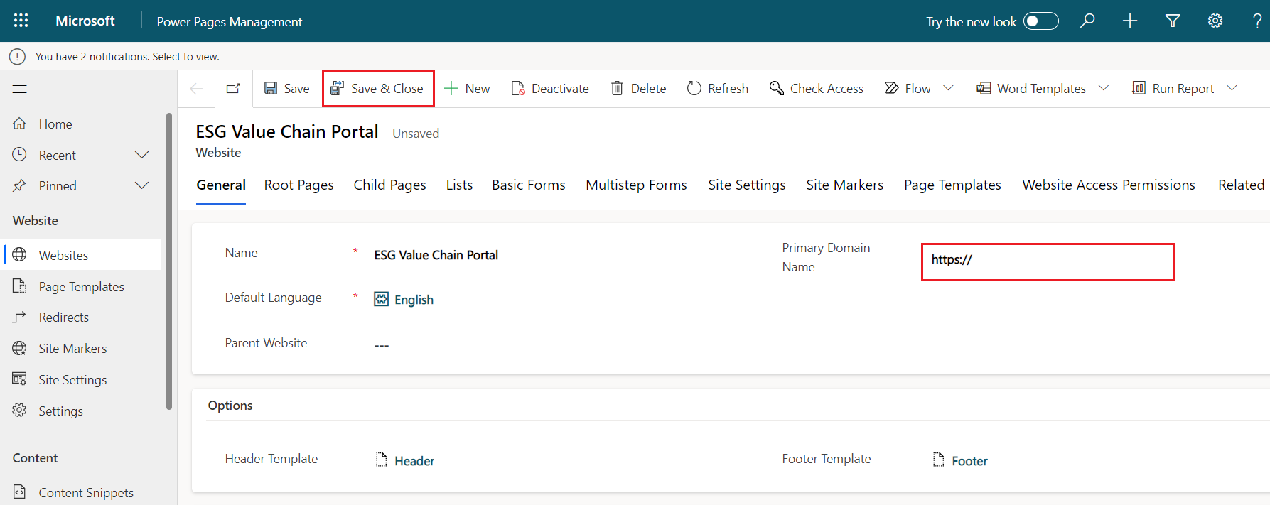Delete the record
The height and width of the screenshot is (505, 1270).
click(639, 89)
